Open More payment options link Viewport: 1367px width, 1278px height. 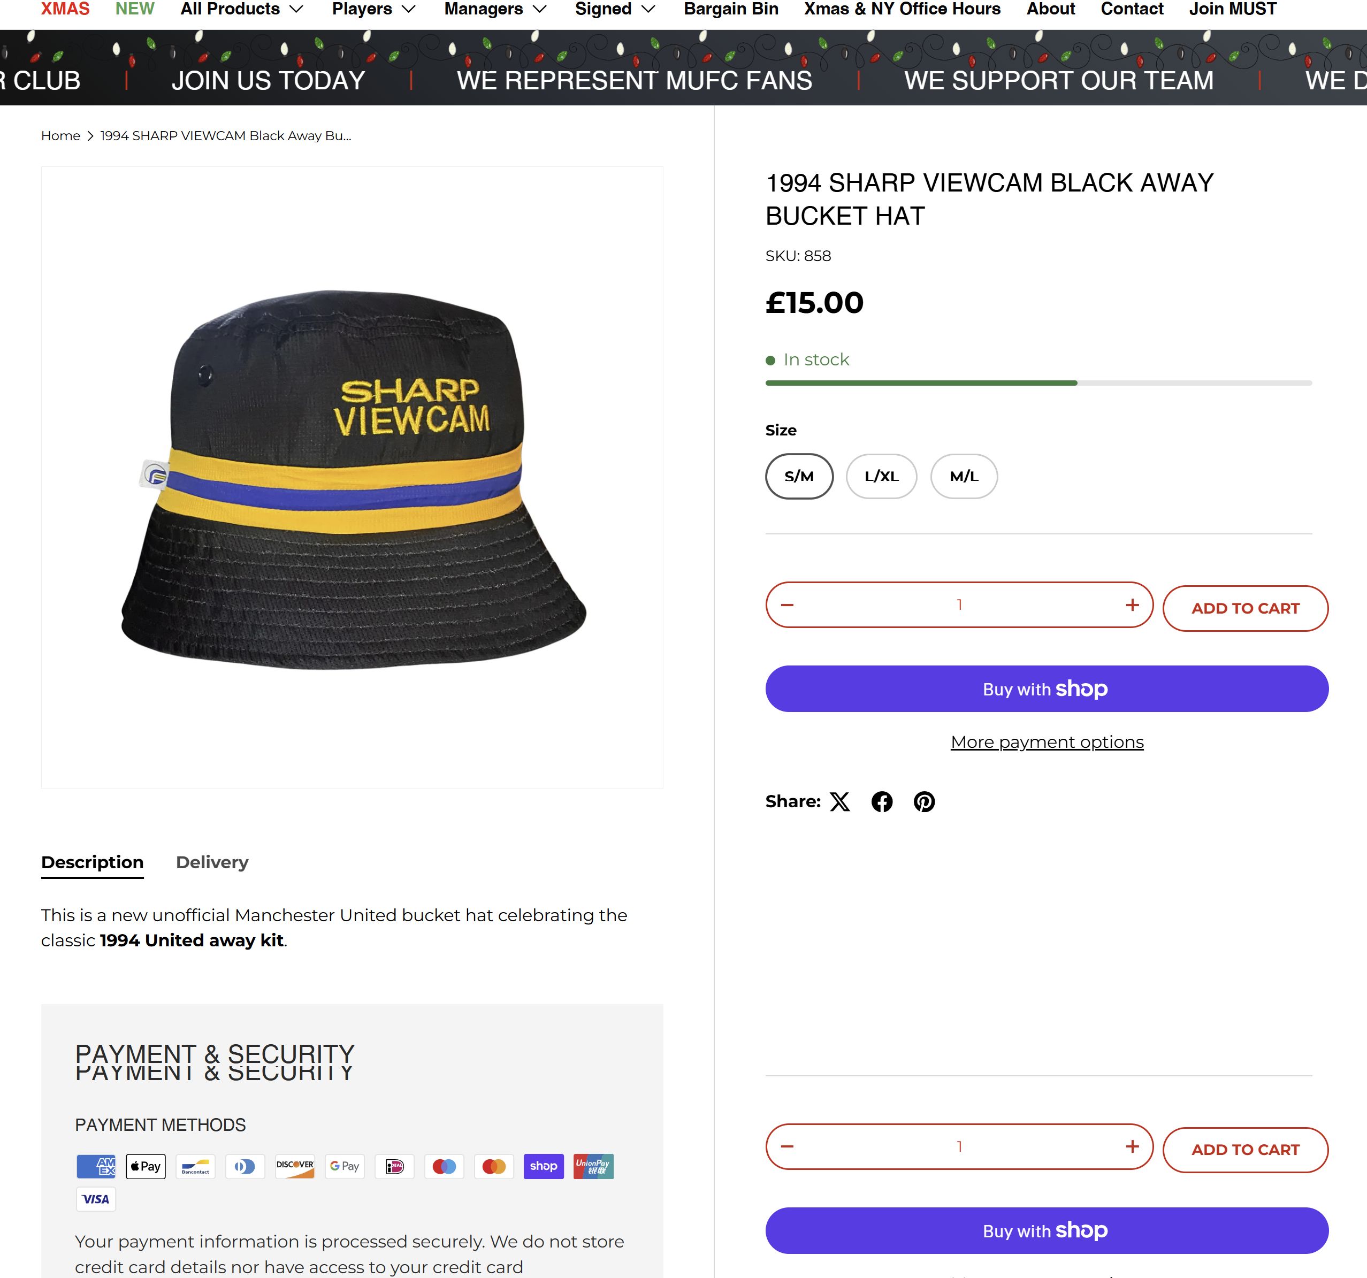click(1047, 742)
